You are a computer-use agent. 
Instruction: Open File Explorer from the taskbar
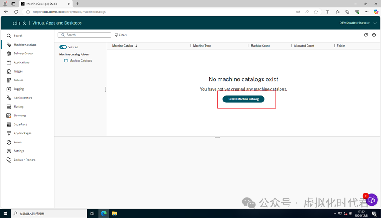coord(115,214)
